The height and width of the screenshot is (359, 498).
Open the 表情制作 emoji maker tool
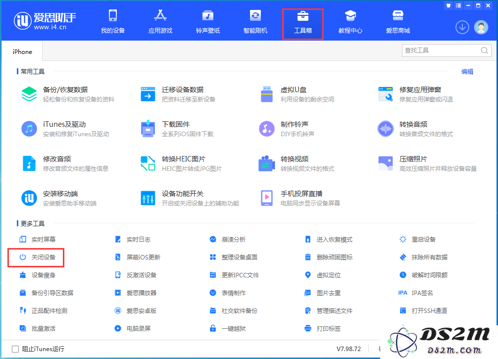pos(227,293)
